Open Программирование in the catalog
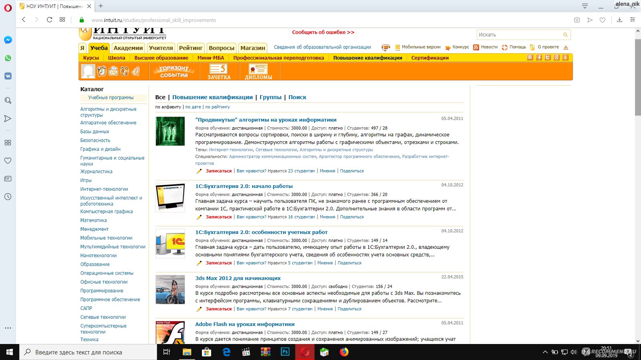This screenshot has height=360, width=641. click(102, 291)
